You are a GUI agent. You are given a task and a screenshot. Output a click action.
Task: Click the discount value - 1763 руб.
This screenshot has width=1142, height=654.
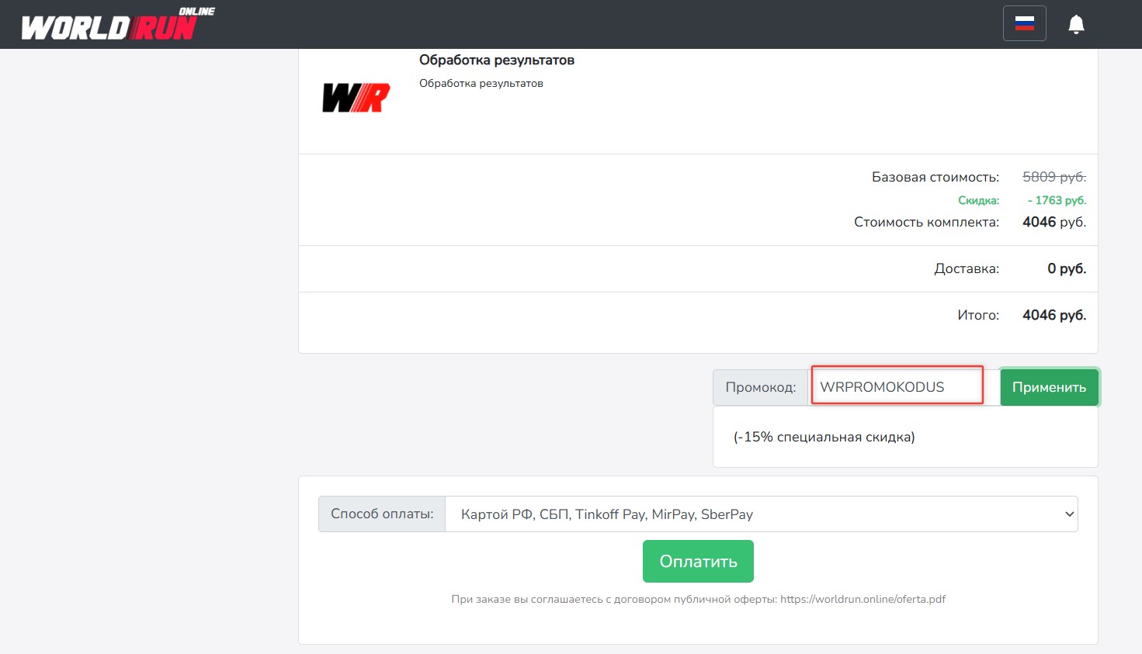[x=1057, y=200]
